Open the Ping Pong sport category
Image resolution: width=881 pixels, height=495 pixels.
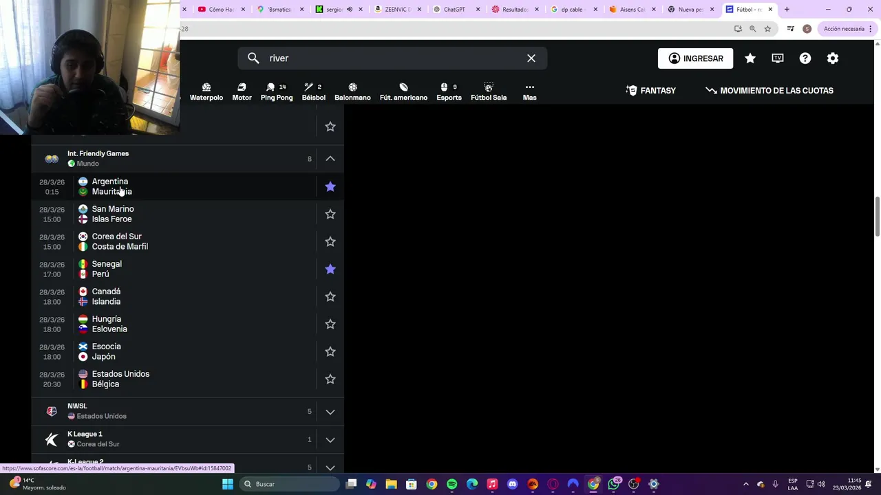[x=277, y=91]
